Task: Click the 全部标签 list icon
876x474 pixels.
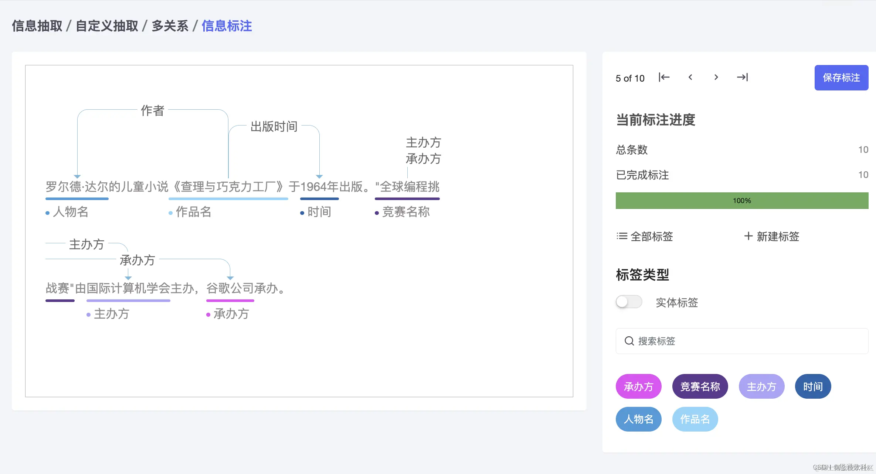Action: click(622, 236)
